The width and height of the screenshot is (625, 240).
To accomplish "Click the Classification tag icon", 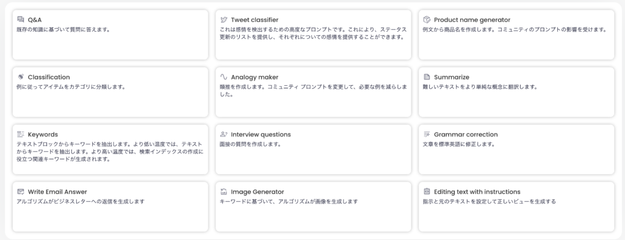I will tap(21, 77).
